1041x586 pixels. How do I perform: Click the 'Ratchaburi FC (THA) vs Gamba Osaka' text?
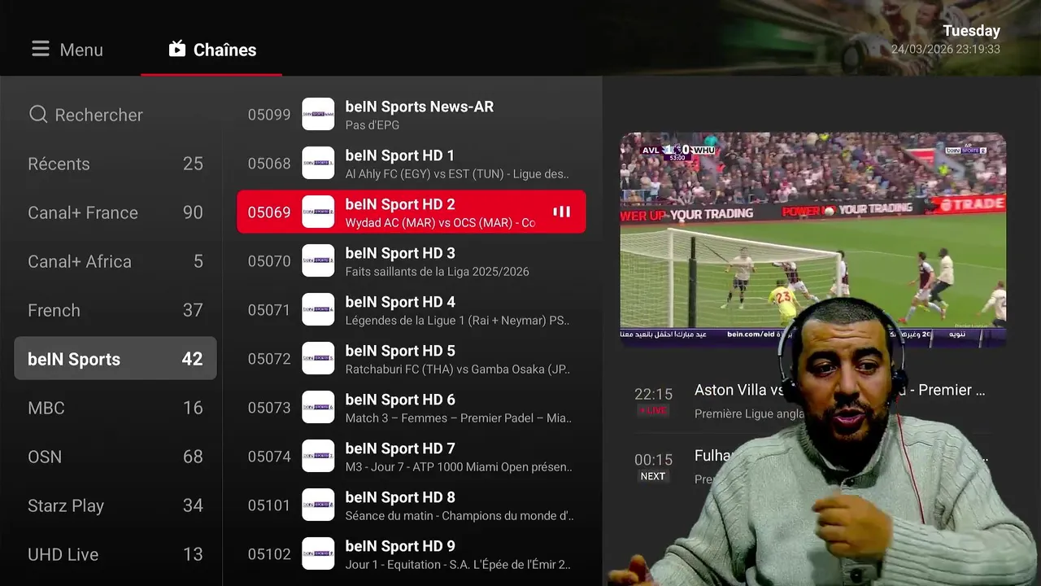point(458,370)
